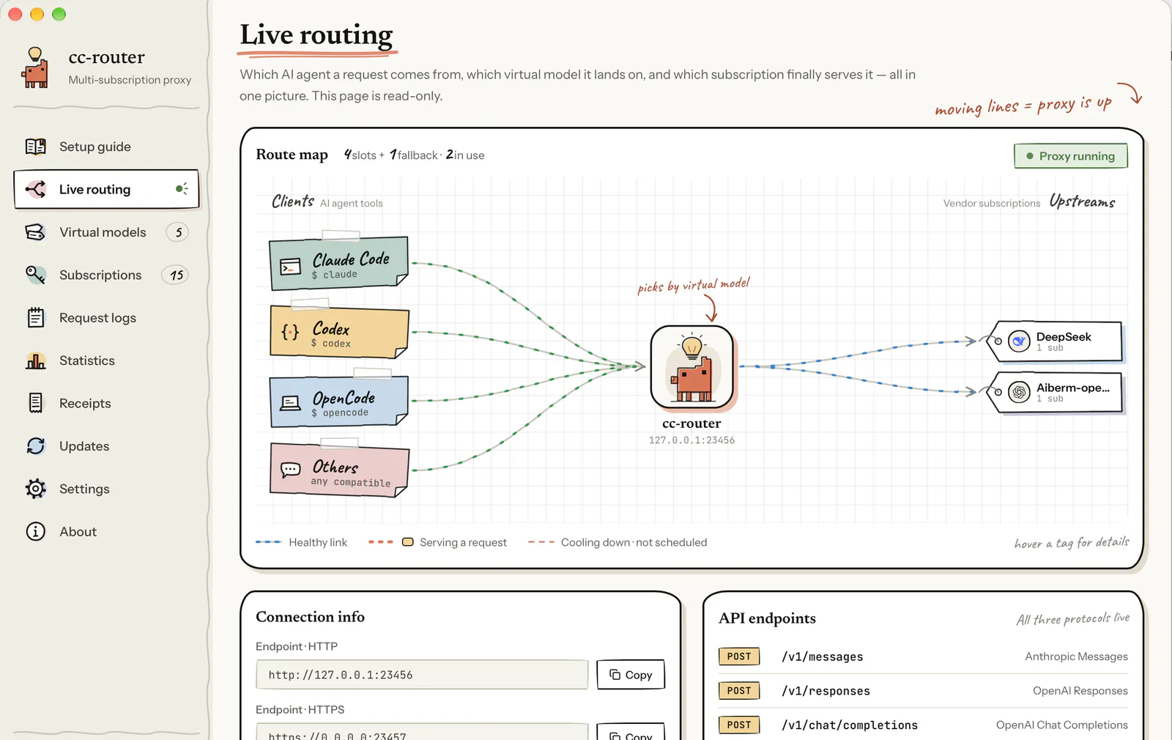The width and height of the screenshot is (1172, 740).
Task: Click the POST /v1/messages endpoint row
Action: pyautogui.click(x=923, y=656)
